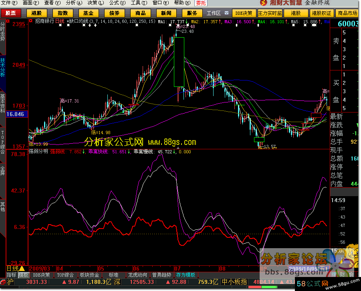Switch to the TOP综合 side tab
Viewport: 361px width, 291px height.
click(2, 142)
